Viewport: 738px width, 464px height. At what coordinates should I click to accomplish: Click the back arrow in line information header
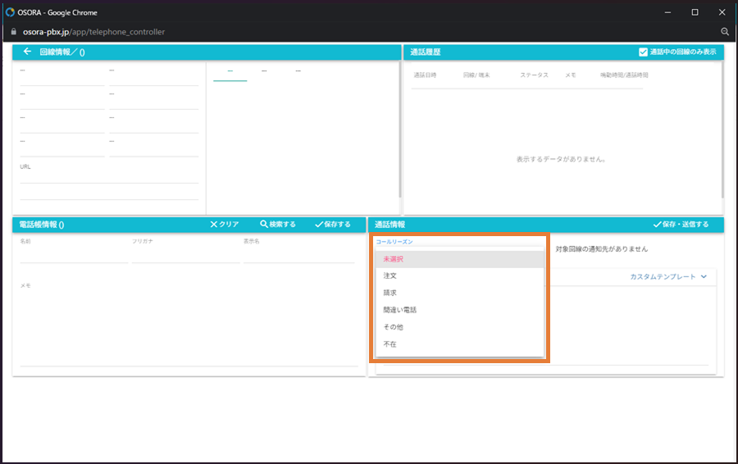pyautogui.click(x=27, y=52)
